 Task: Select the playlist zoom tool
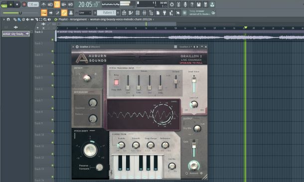tap(45, 19)
